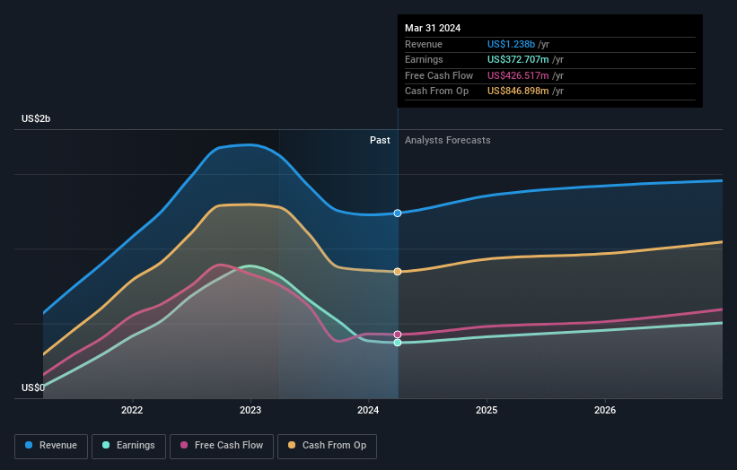Screen dimensions: 737x470
Task: Click the US$372.707m earnings value
Action: click(x=518, y=59)
